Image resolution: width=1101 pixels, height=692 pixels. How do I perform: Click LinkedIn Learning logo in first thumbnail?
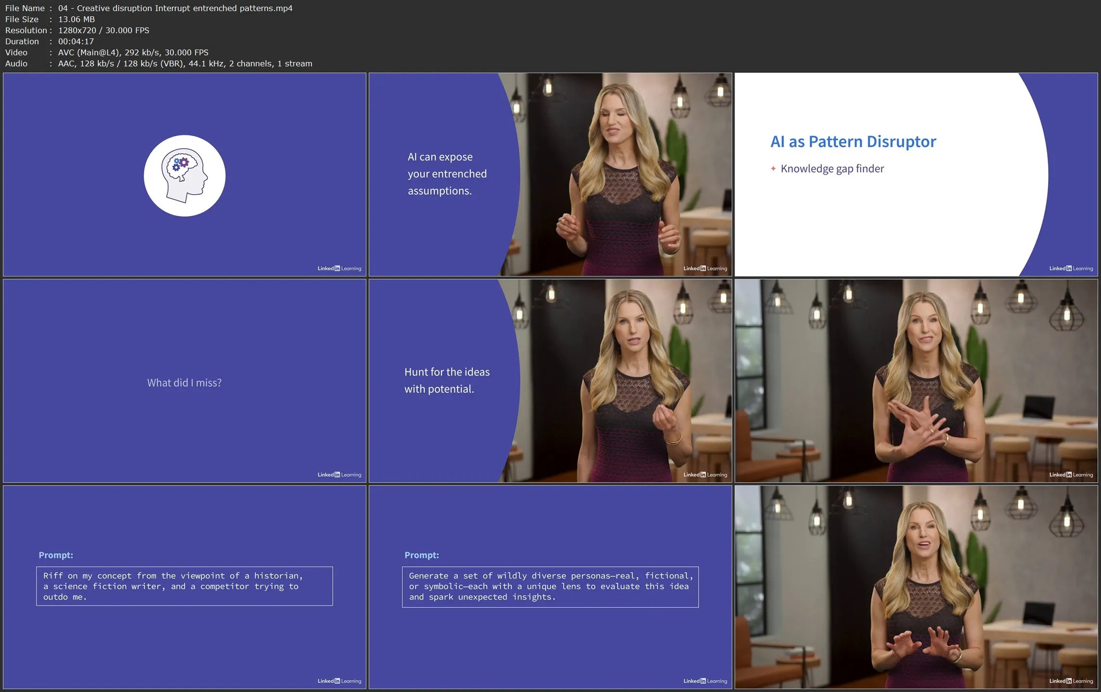coord(339,268)
